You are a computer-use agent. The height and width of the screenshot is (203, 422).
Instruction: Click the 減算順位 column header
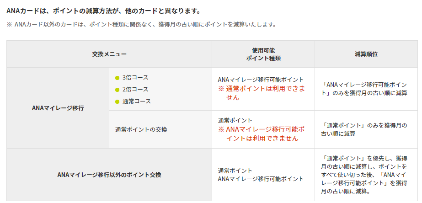[x=366, y=54]
